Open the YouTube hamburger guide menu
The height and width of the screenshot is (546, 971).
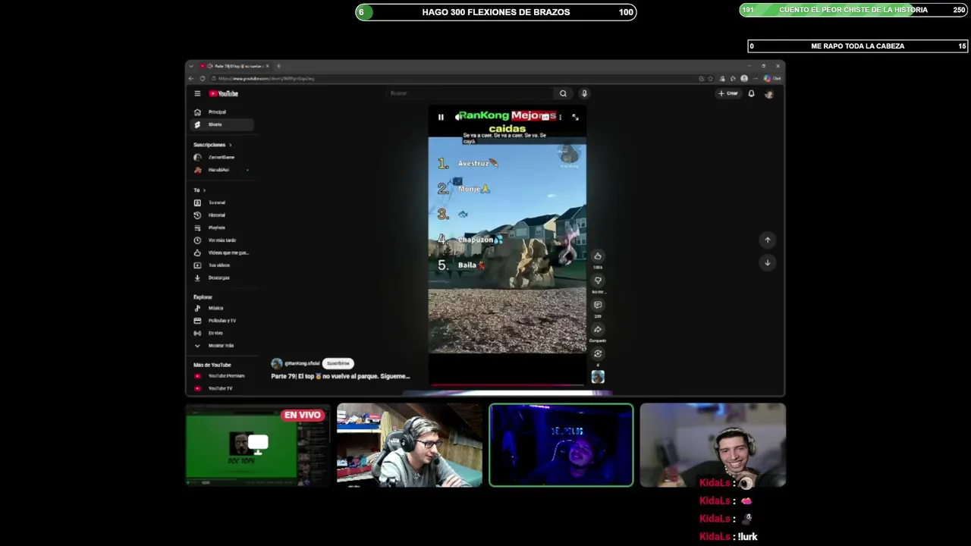(197, 93)
